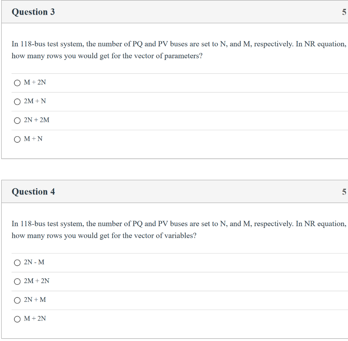Click the Question 3 header
This screenshot has height=341, width=348.
click(x=33, y=12)
